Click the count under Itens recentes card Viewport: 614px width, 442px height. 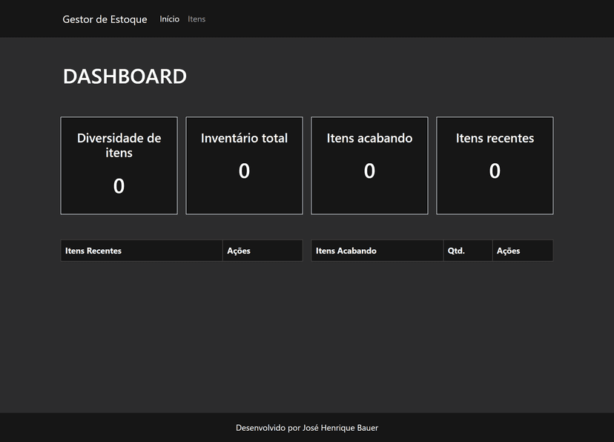click(x=495, y=171)
